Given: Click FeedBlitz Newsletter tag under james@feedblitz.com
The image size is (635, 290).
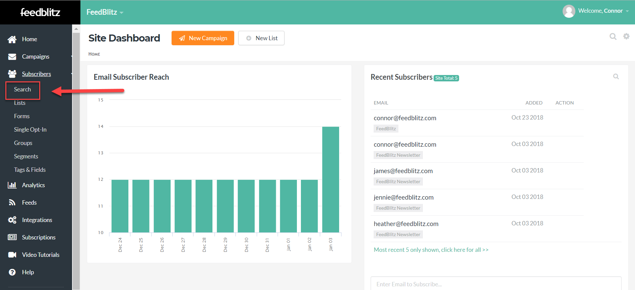Looking at the screenshot, I should [398, 182].
